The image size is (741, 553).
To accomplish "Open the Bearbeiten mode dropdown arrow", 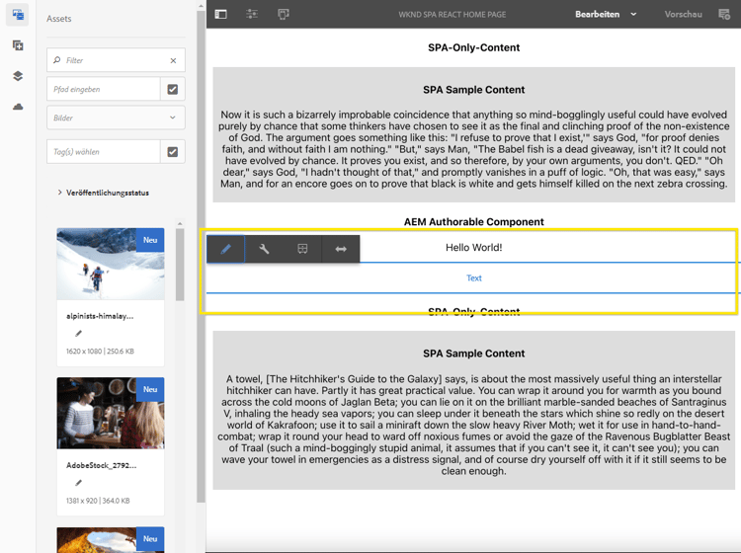I will (x=633, y=14).
